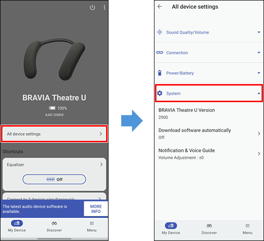Select Discover tab in left screen
Viewport: 264px width, 241px height.
pyautogui.click(x=54, y=226)
